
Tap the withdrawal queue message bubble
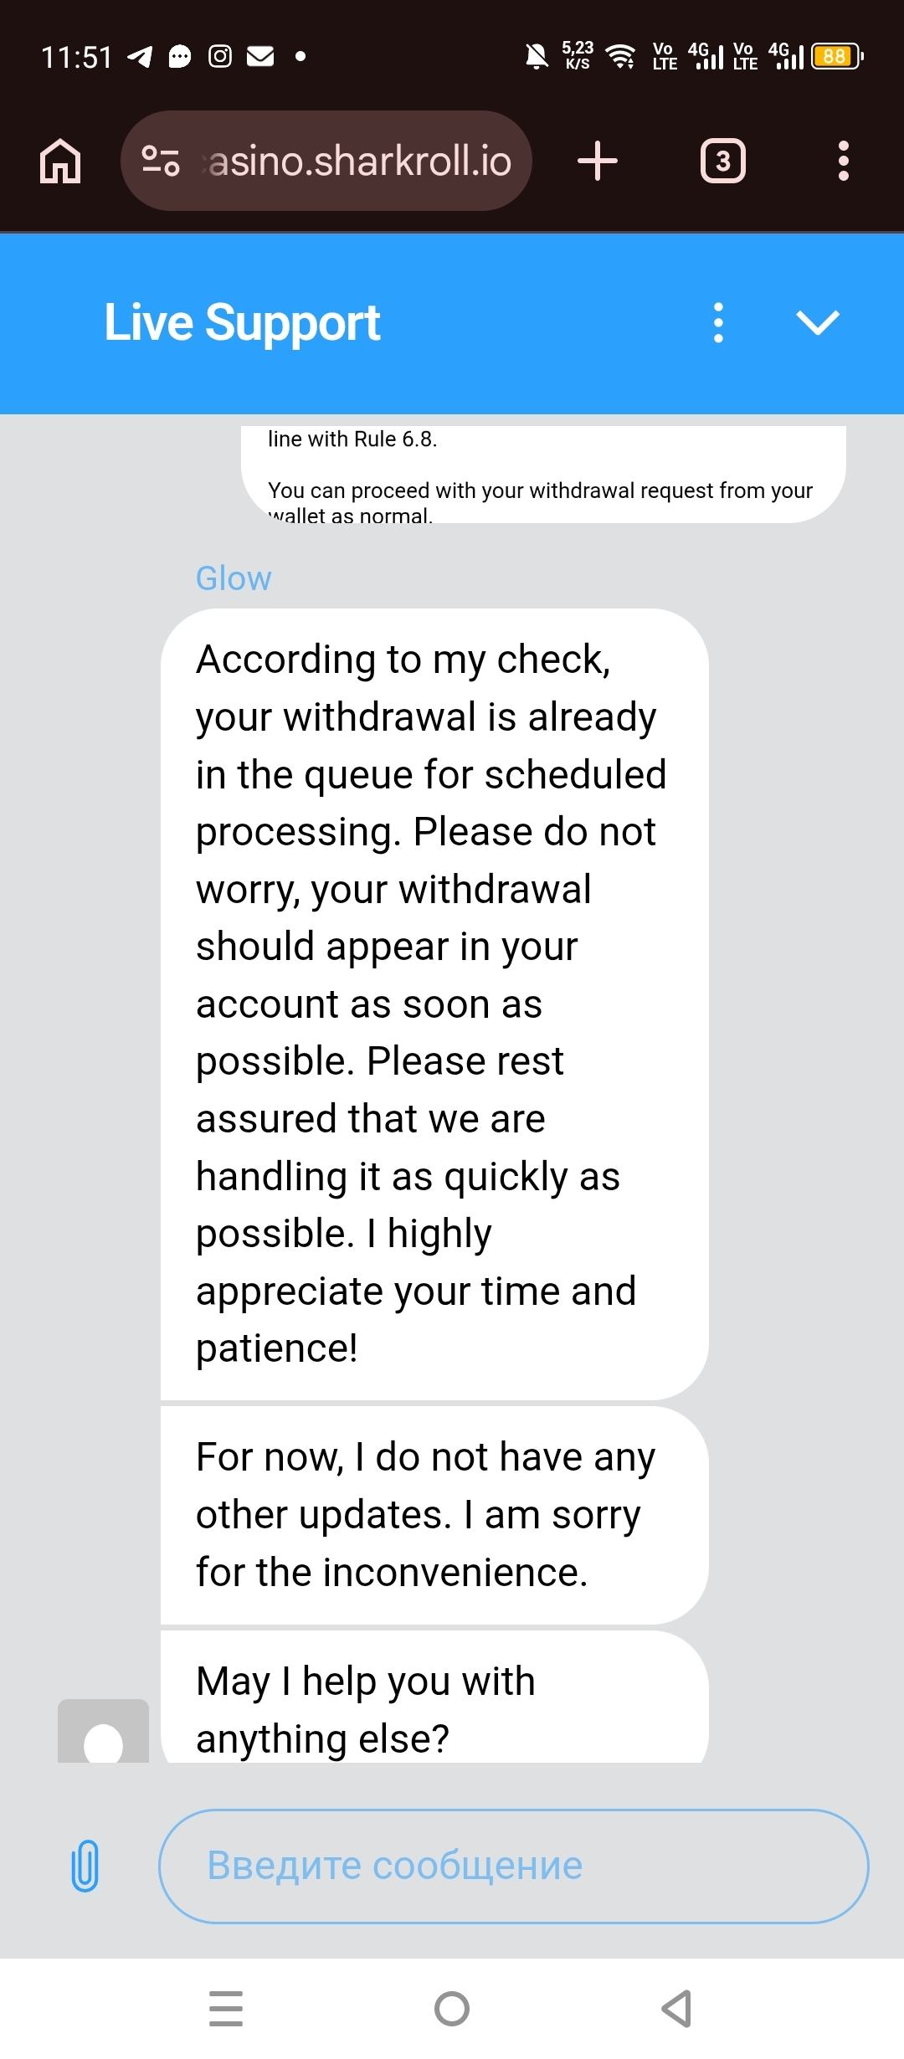(x=434, y=1003)
